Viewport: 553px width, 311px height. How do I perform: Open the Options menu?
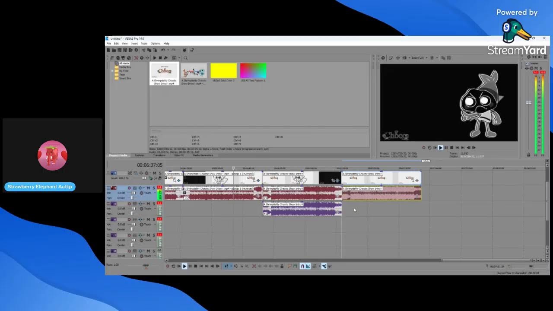pyautogui.click(x=156, y=44)
